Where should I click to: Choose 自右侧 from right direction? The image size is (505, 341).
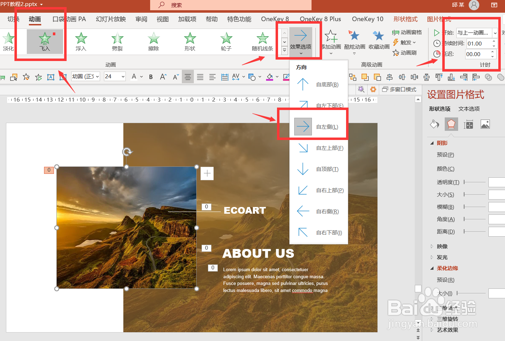(x=319, y=211)
